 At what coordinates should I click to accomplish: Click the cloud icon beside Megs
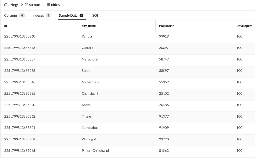[6, 5]
